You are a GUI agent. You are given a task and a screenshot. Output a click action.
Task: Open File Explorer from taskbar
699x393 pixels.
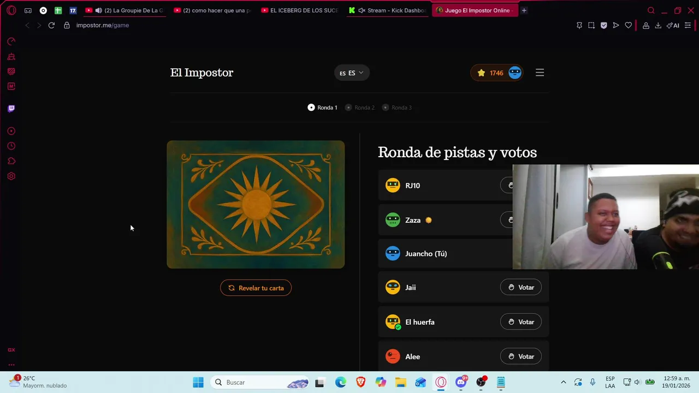(401, 382)
